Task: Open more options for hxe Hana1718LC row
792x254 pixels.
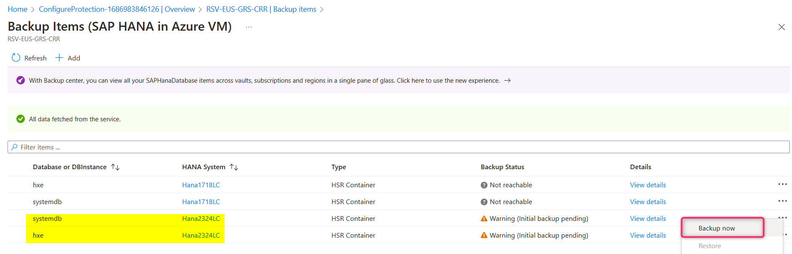Action: [x=782, y=184]
